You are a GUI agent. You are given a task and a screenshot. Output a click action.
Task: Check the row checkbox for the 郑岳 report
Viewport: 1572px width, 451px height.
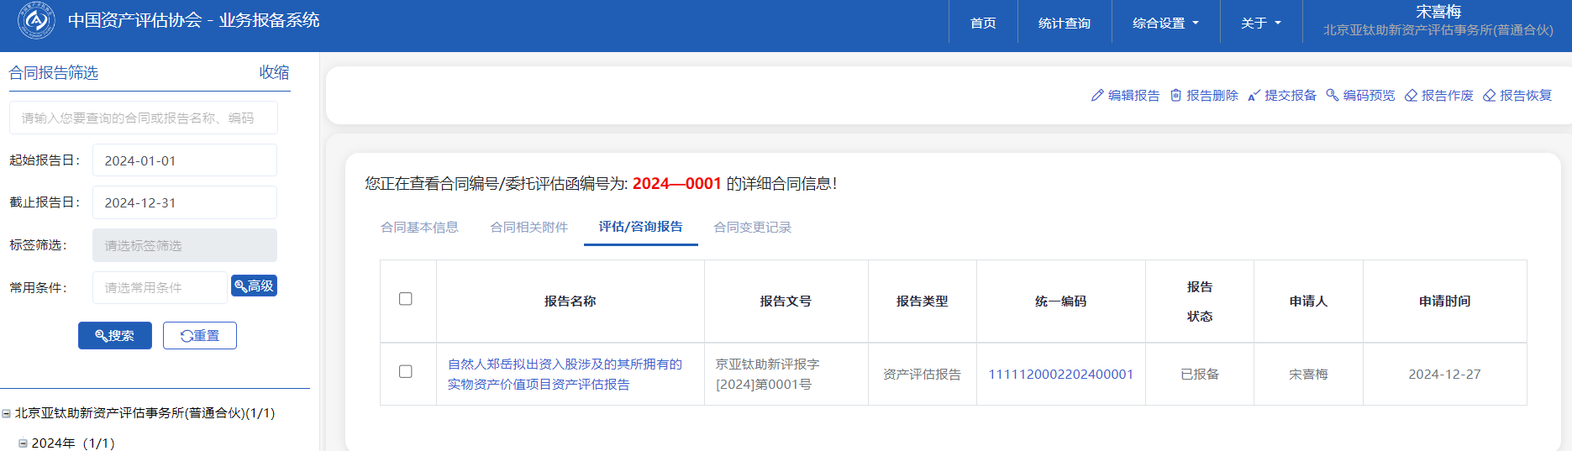(x=406, y=371)
